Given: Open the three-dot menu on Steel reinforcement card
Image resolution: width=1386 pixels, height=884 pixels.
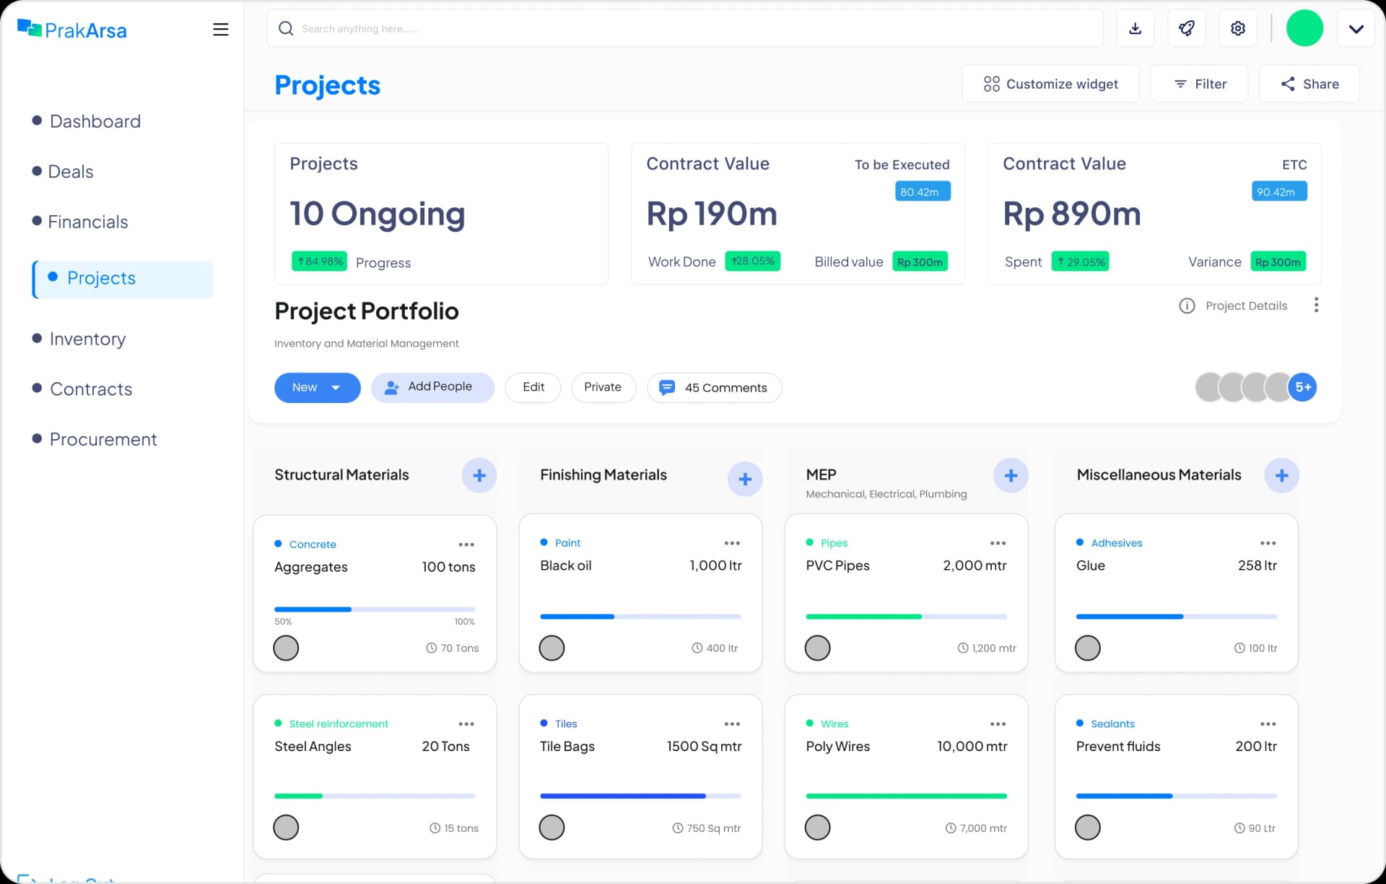Looking at the screenshot, I should pyautogui.click(x=466, y=724).
